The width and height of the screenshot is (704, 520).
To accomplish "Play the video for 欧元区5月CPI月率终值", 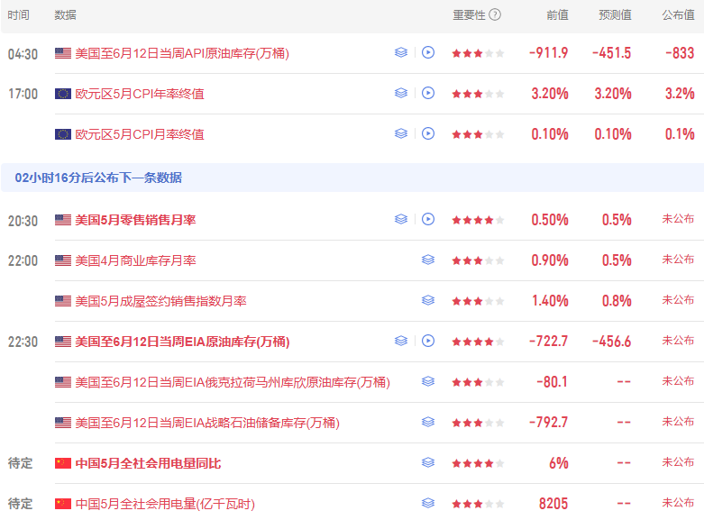I will pos(428,133).
